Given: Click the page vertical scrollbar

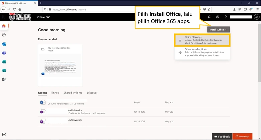Looking at the screenshot, I should pyautogui.click(x=259, y=53).
